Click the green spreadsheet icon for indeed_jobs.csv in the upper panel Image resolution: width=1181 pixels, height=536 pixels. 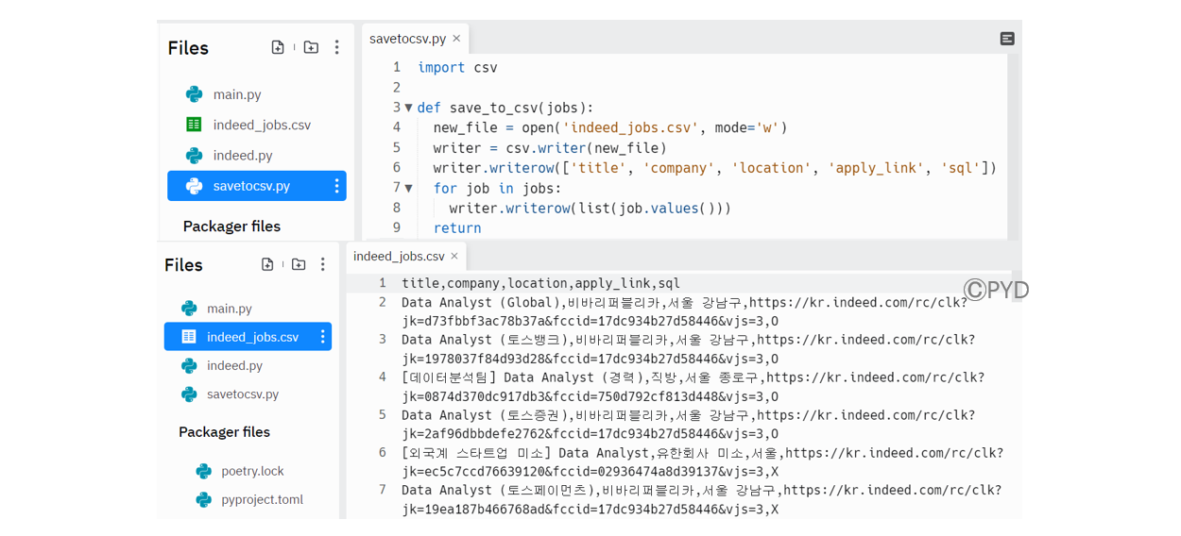point(194,125)
